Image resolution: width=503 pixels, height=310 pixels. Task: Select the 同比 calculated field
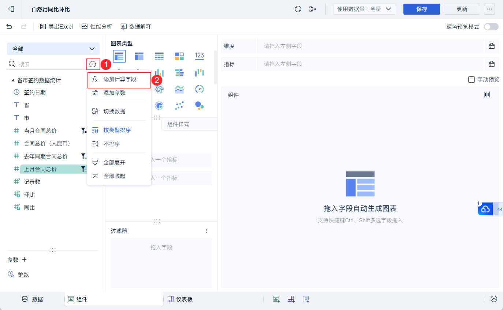pyautogui.click(x=29, y=208)
